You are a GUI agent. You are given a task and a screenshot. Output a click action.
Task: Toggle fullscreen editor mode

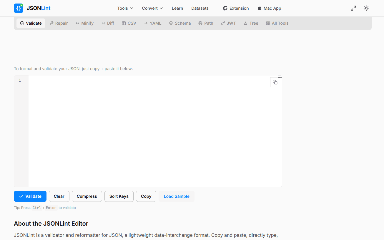[353, 8]
